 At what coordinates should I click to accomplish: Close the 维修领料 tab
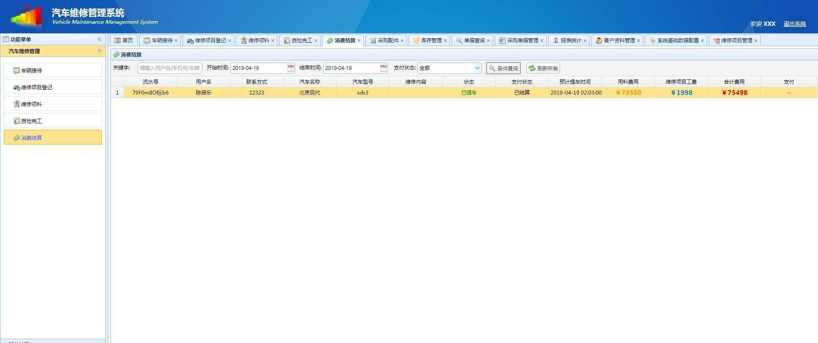(x=273, y=41)
